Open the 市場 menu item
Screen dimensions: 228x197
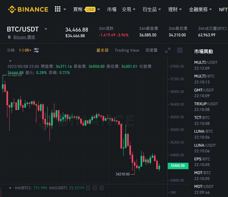click(112, 9)
